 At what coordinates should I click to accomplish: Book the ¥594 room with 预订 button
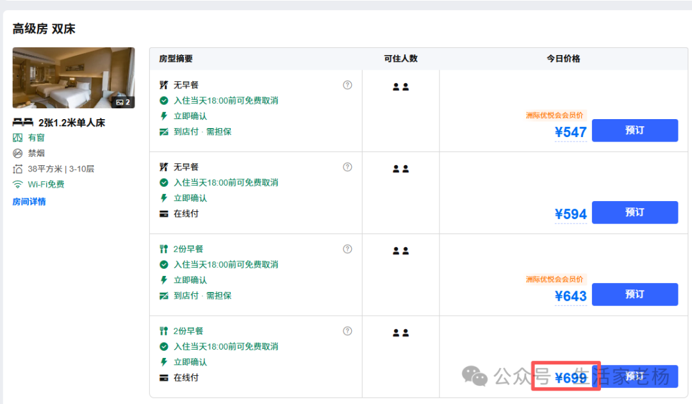point(634,212)
